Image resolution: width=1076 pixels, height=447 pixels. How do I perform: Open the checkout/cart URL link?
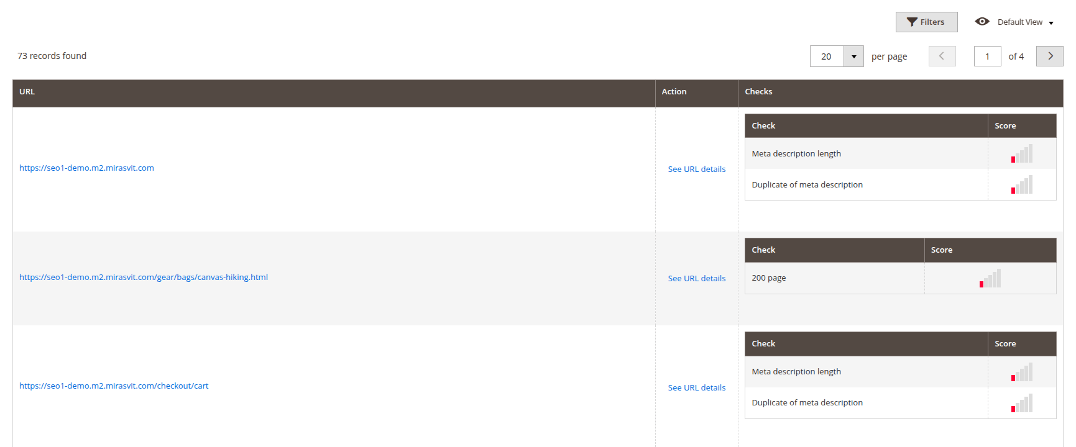coord(114,386)
